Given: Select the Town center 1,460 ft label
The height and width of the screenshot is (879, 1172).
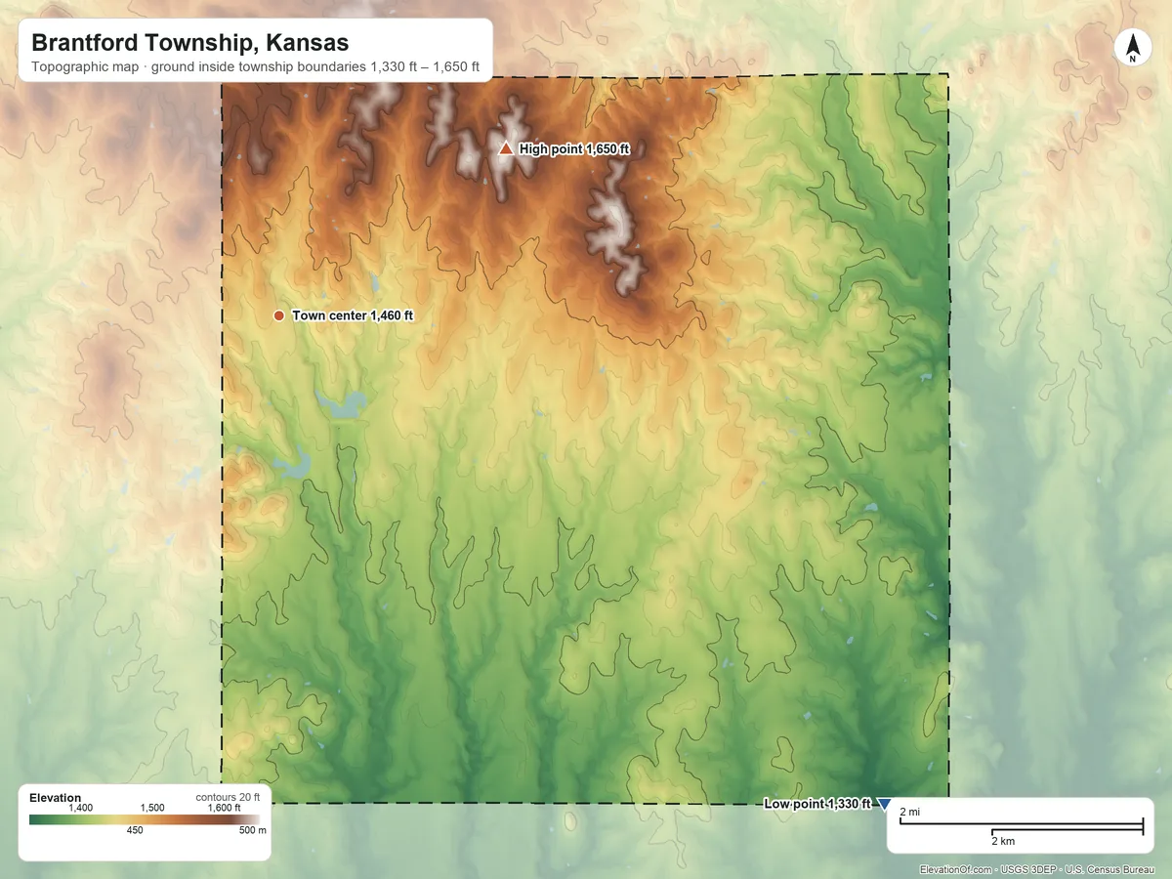Looking at the screenshot, I should point(353,315).
